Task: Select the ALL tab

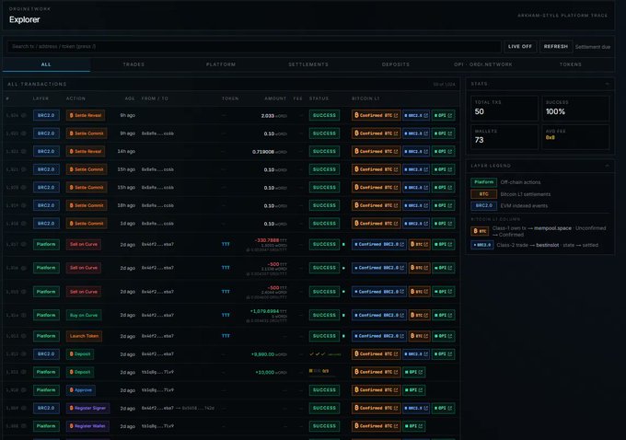Action: click(46, 64)
